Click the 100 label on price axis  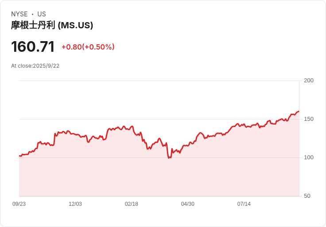309,158
